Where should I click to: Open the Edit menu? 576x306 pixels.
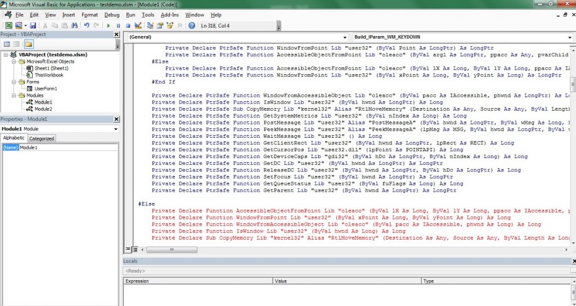click(34, 15)
